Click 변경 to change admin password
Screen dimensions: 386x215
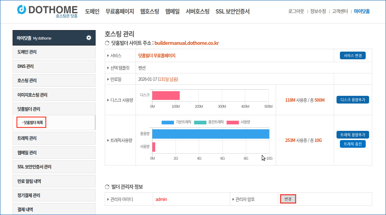click(x=288, y=199)
